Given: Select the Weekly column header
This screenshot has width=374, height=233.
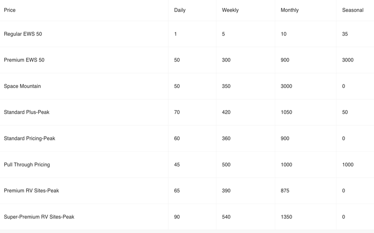Looking at the screenshot, I should coord(230,10).
